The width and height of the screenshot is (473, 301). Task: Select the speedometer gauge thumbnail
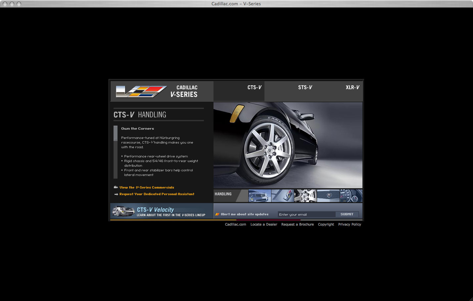351,196
